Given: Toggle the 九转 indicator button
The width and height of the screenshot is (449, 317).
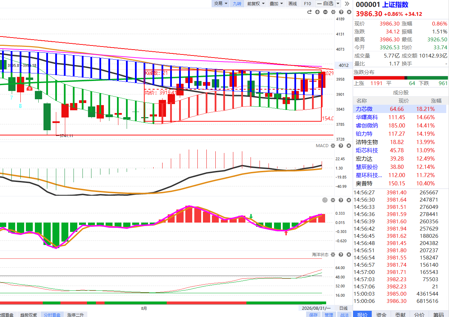Looking at the screenshot, I should coord(237,3).
